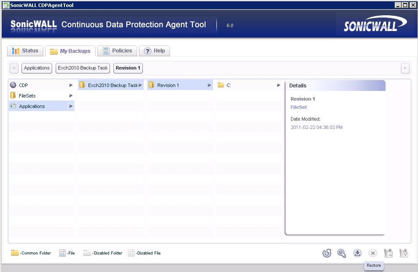Click the Revision 1 breadcrumb button
This screenshot has height=272, width=418.
click(128, 68)
